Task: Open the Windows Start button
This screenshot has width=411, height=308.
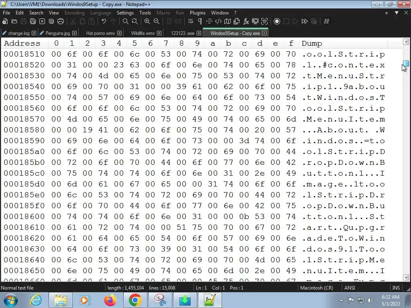Action: pos(10,300)
